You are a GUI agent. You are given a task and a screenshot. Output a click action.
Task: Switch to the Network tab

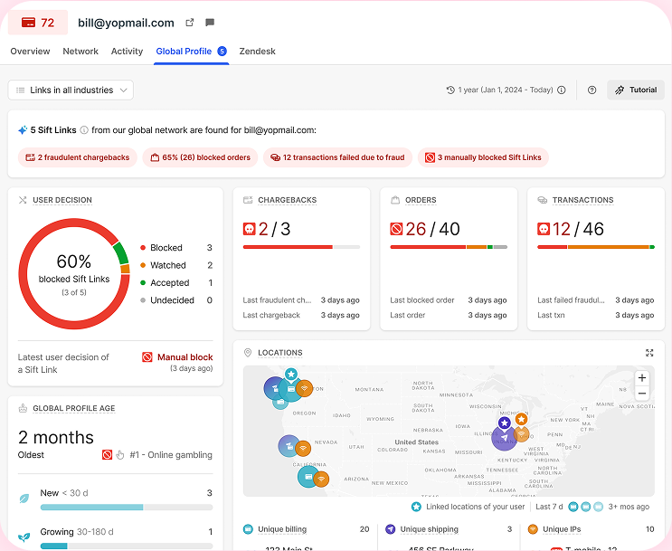(80, 52)
